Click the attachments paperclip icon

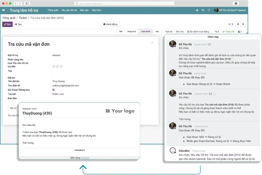click(217, 32)
